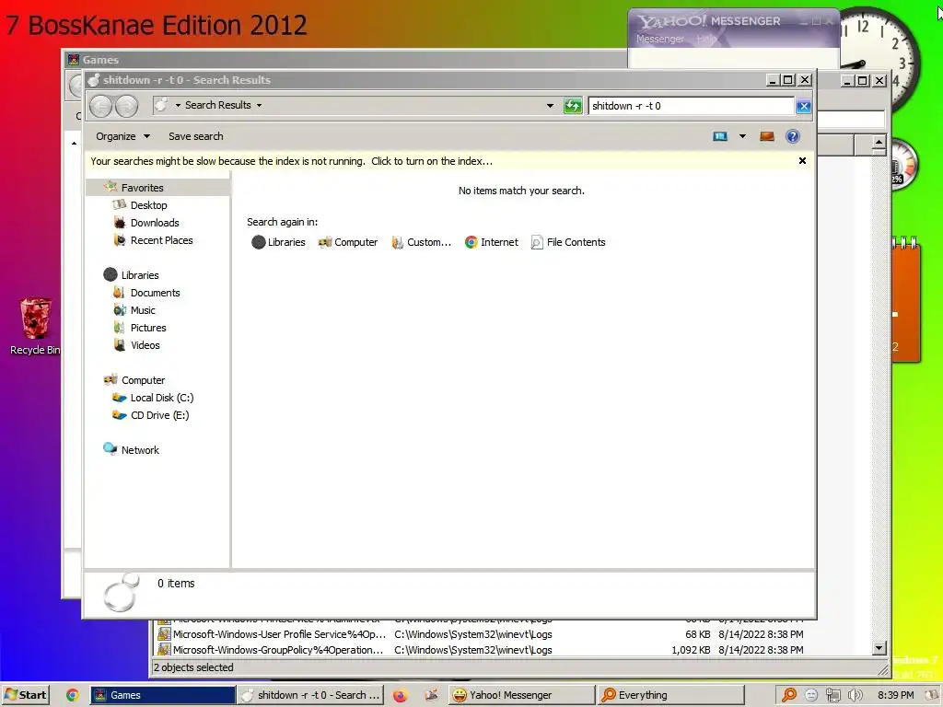
Task: Open the Pictures library
Action: [148, 327]
